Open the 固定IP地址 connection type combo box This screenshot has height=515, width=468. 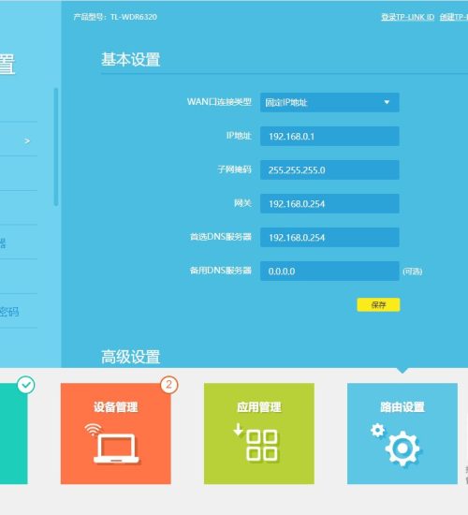(x=329, y=102)
